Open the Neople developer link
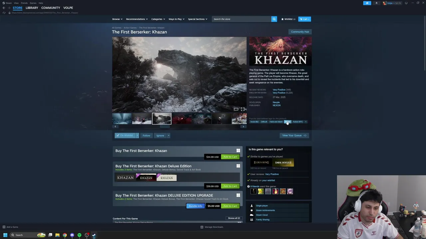 [276, 102]
